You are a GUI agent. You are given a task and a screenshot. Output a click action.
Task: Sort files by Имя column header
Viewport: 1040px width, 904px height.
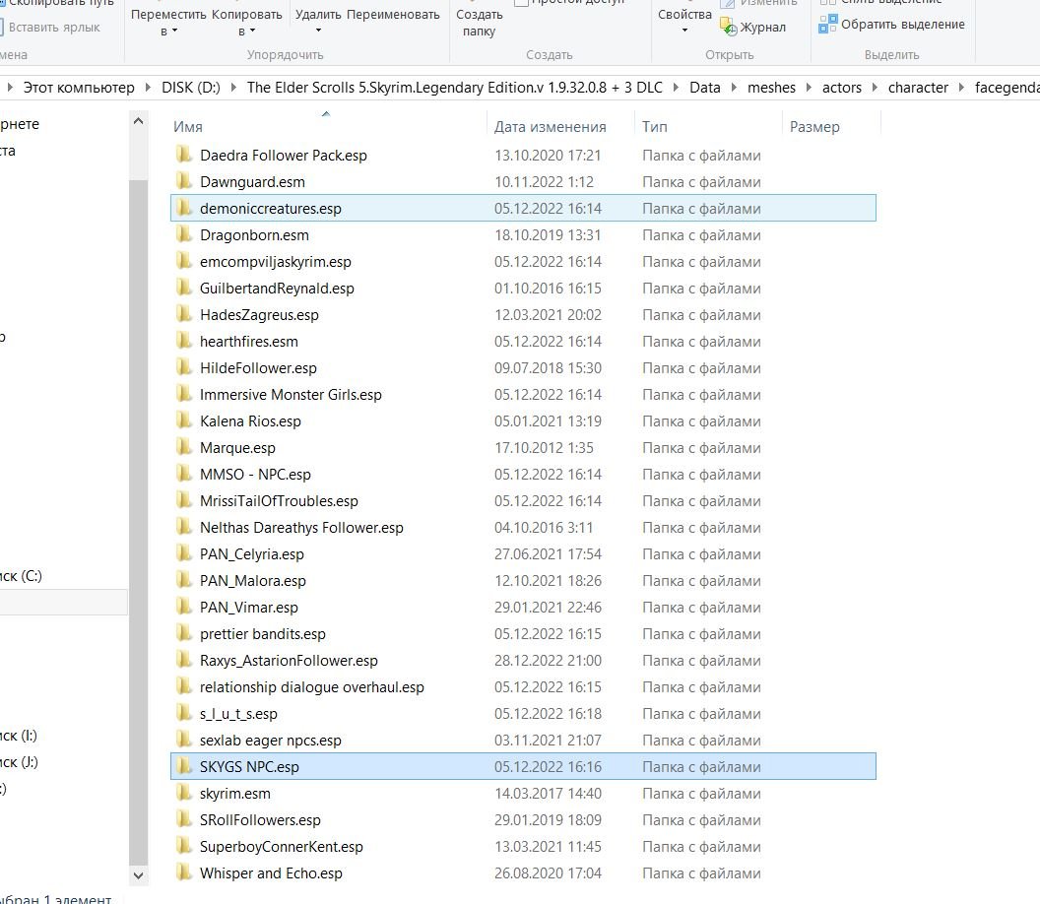[x=188, y=126]
